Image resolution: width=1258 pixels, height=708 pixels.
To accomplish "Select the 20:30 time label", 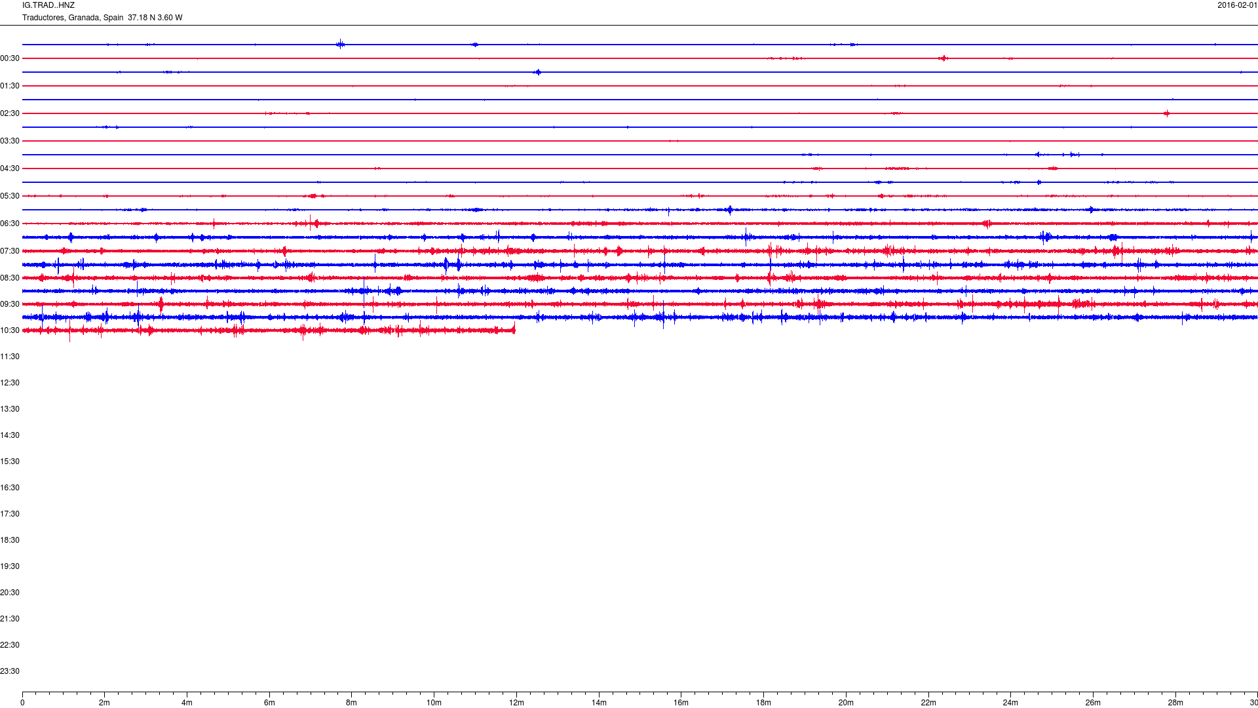I will coord(10,593).
